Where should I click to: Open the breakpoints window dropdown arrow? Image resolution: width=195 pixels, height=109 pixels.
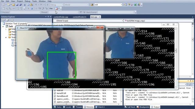click(x=59, y=8)
